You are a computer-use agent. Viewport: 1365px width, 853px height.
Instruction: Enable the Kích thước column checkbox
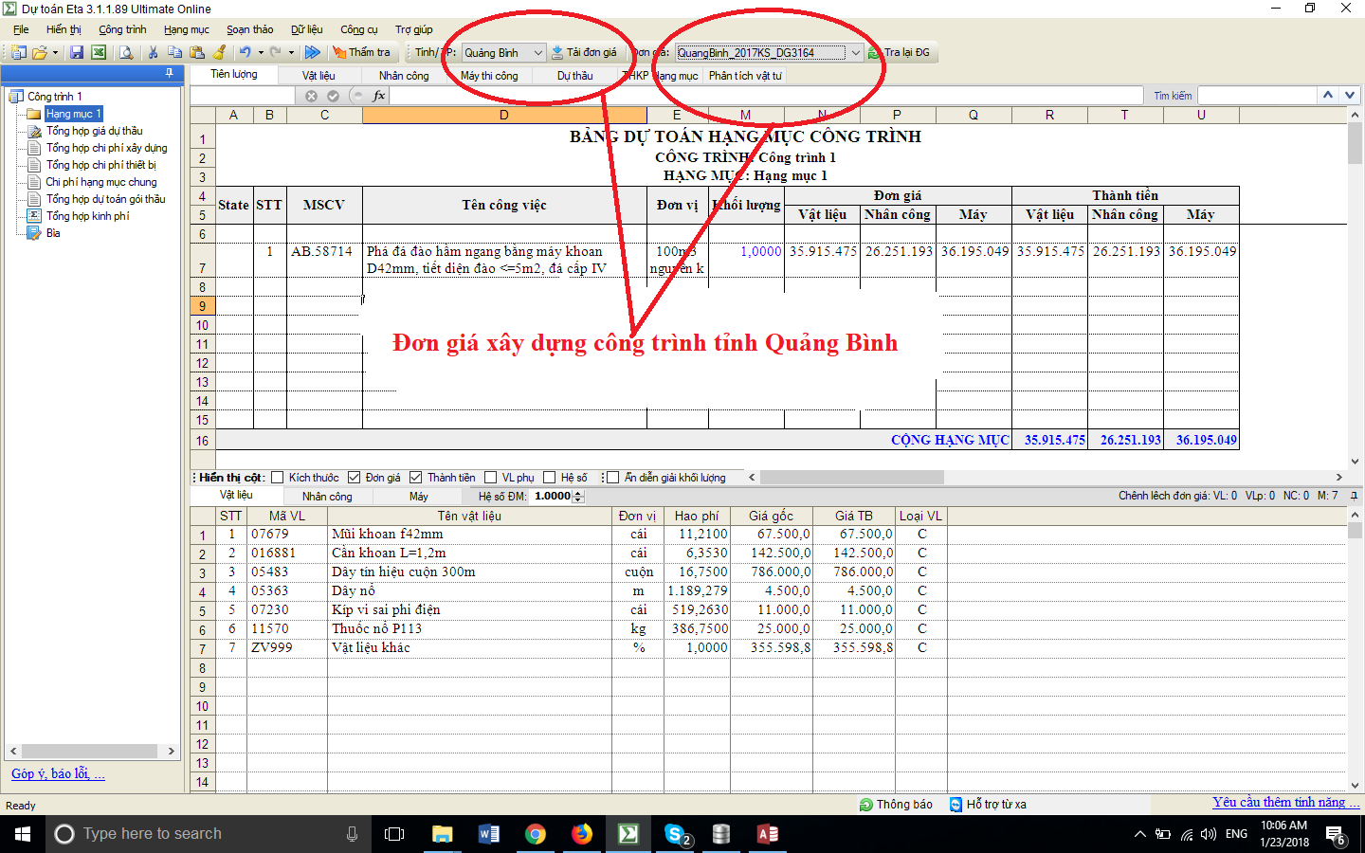[278, 478]
